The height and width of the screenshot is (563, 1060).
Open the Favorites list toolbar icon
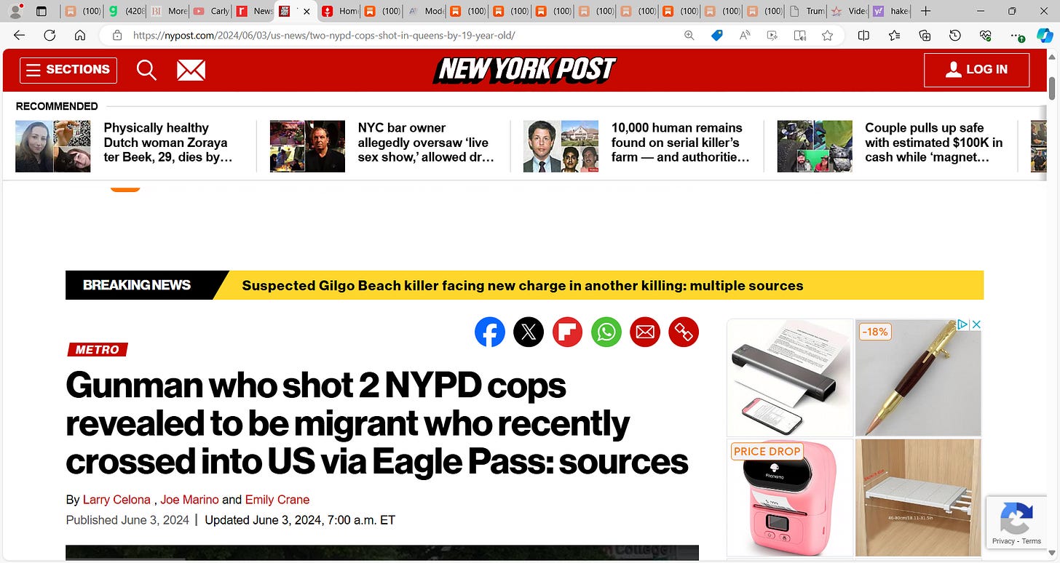[894, 35]
